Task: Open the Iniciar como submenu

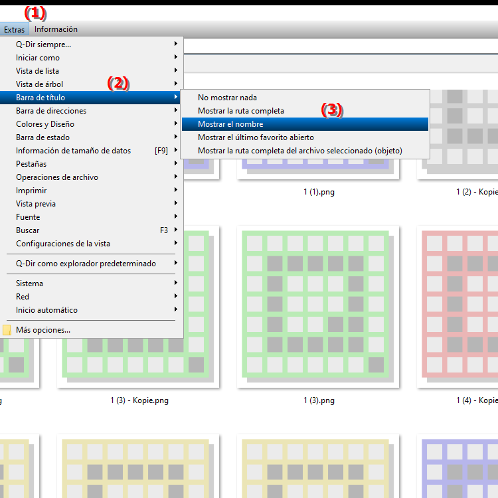Action: 92,58
